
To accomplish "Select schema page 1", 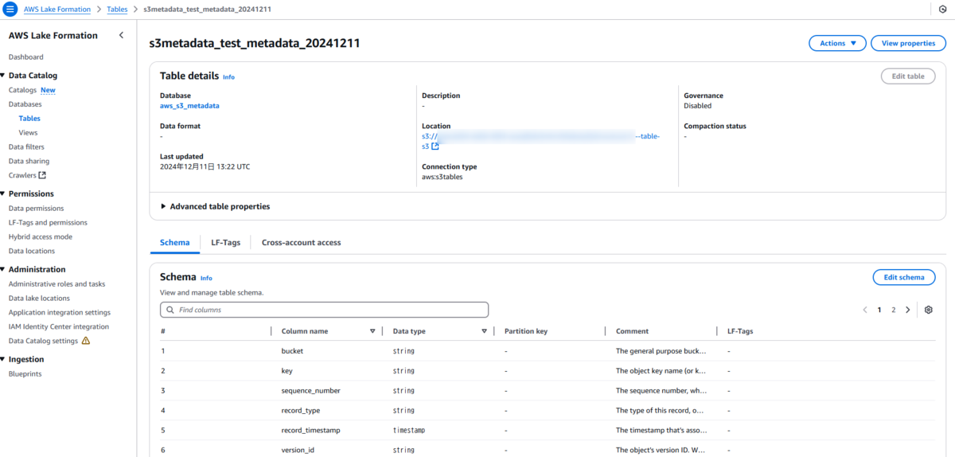I will point(879,310).
